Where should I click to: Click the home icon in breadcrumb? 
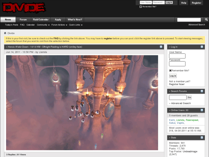tap(5, 33)
